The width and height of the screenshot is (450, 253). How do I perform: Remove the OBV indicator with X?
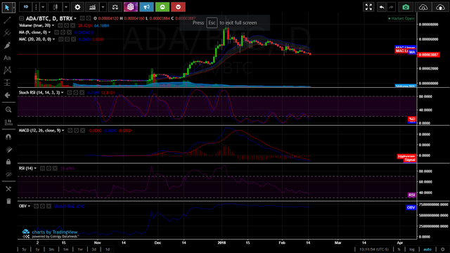coord(49,206)
